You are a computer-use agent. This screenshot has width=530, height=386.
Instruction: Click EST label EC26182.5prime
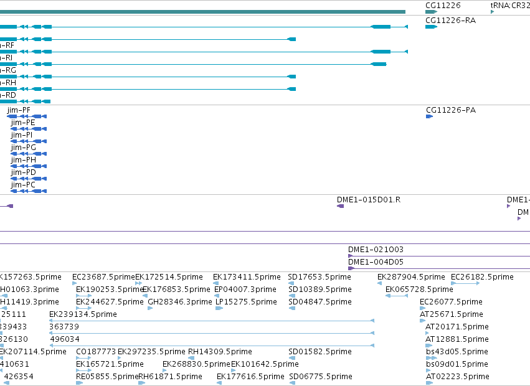pyautogui.click(x=482, y=277)
